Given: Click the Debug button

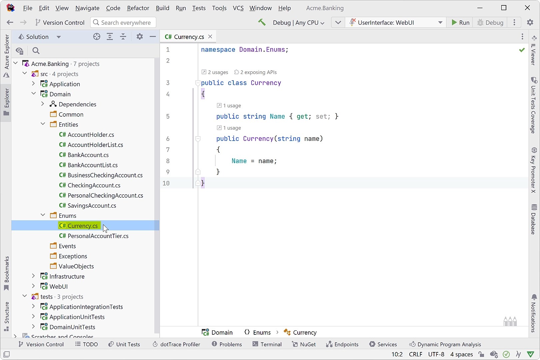Looking at the screenshot, I should tap(490, 22).
